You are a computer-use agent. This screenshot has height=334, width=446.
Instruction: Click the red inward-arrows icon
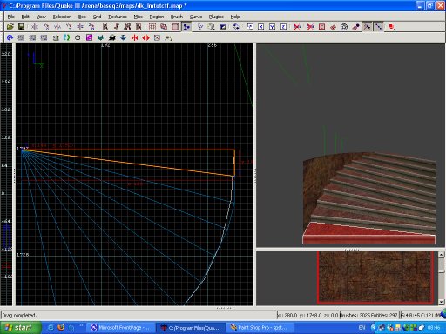coord(134,37)
